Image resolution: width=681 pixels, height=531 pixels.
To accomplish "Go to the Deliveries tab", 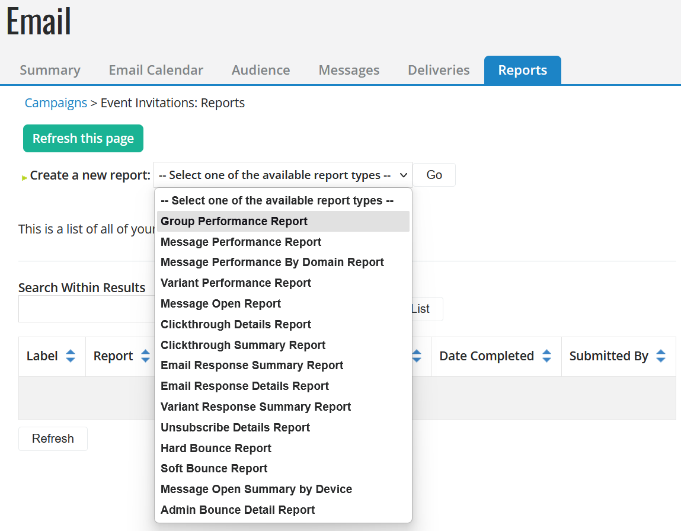I will [x=439, y=70].
